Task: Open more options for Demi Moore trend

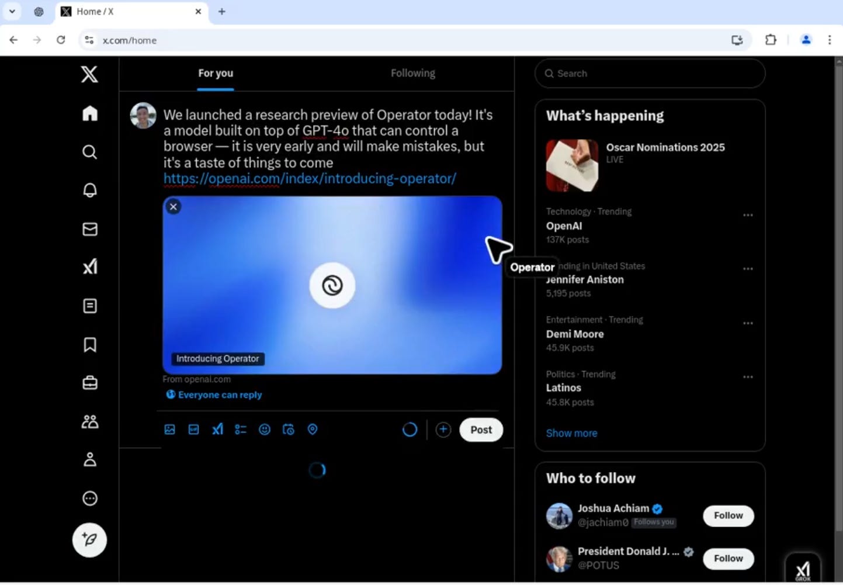Action: coord(748,323)
